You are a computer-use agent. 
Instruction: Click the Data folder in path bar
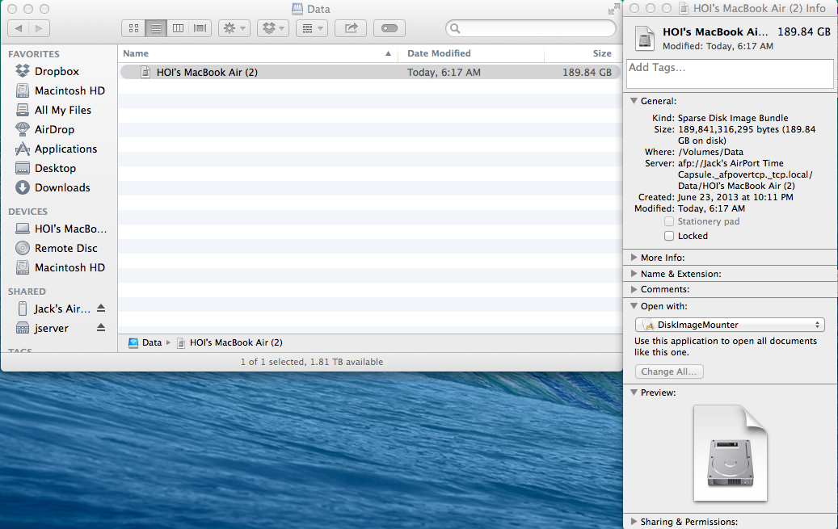145,342
